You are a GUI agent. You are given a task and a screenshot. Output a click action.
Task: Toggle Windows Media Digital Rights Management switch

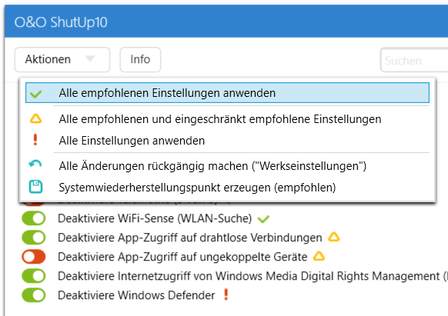pos(34,276)
